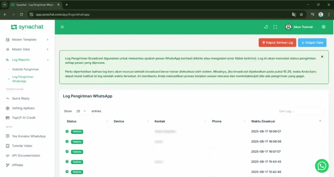Open the Setting Aplikasi menu
This screenshot has height=177, width=334.
[23, 108]
